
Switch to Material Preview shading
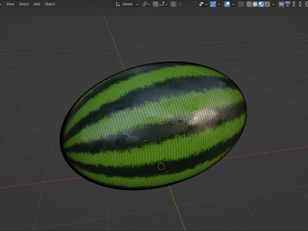(261, 4)
